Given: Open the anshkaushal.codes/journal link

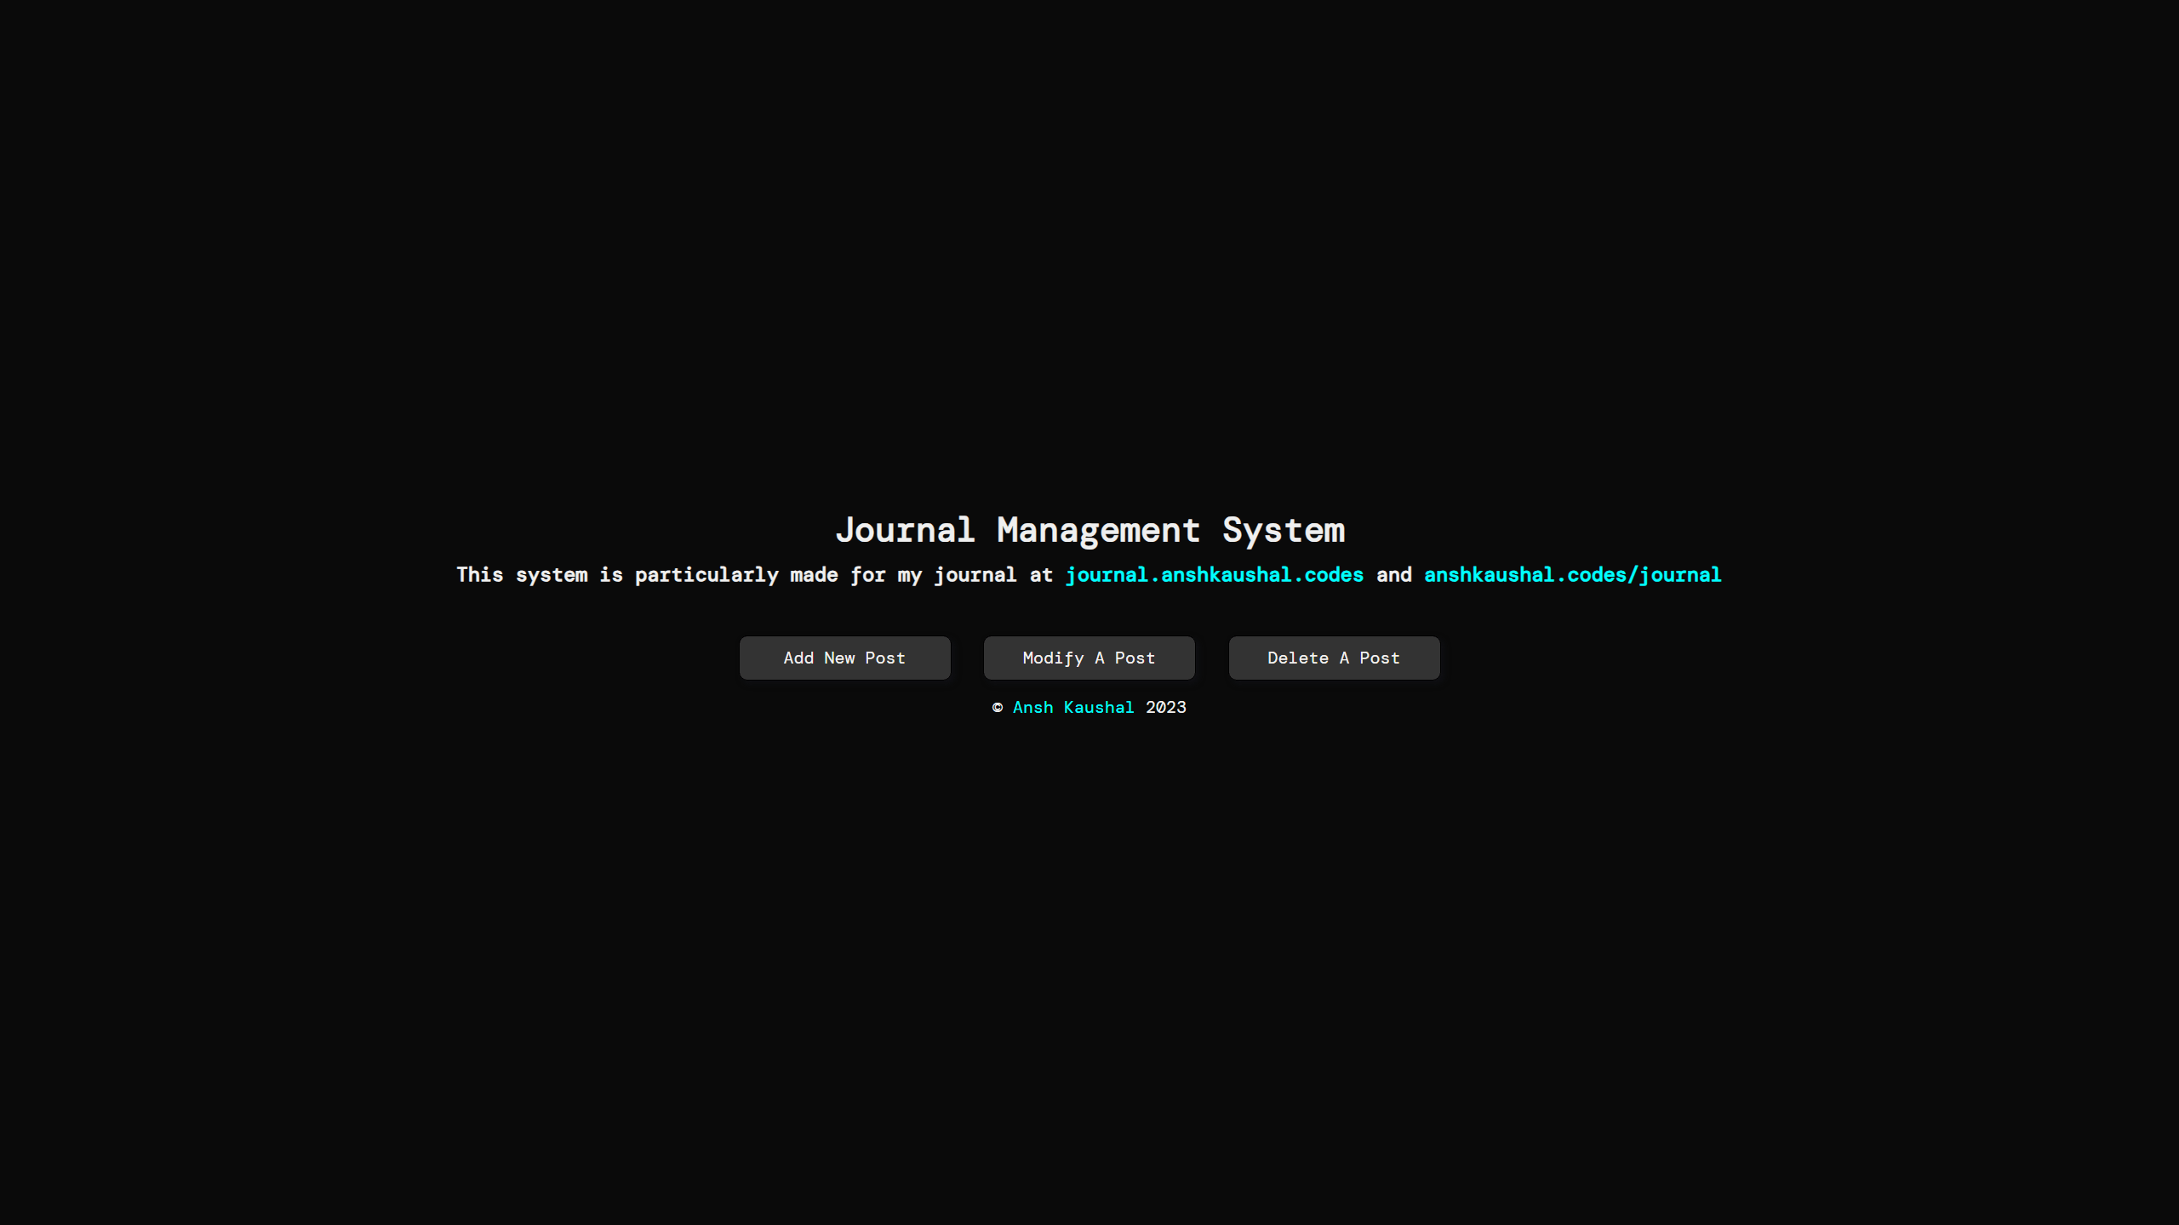Looking at the screenshot, I should tap(1572, 575).
